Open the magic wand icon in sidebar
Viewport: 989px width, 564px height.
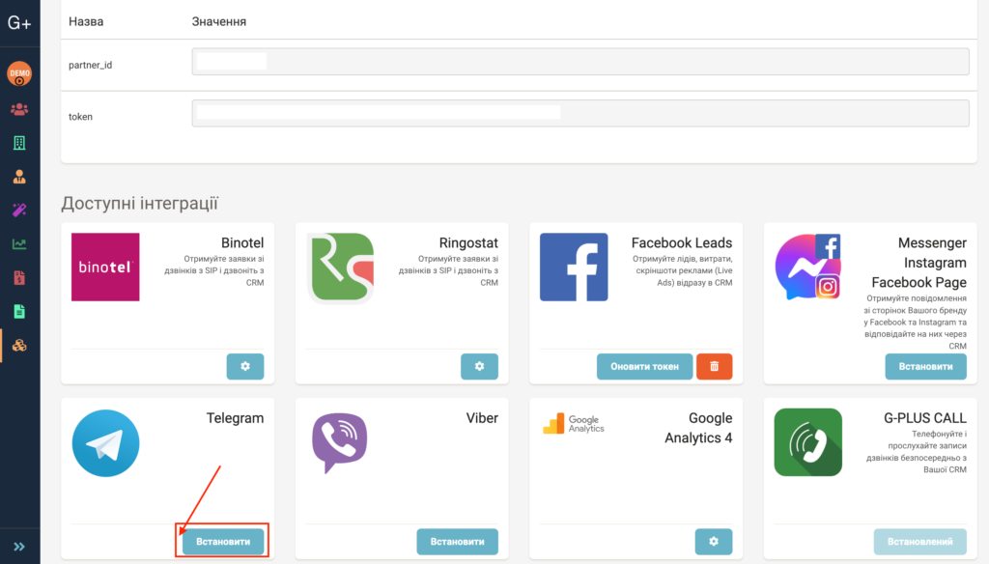(x=19, y=211)
